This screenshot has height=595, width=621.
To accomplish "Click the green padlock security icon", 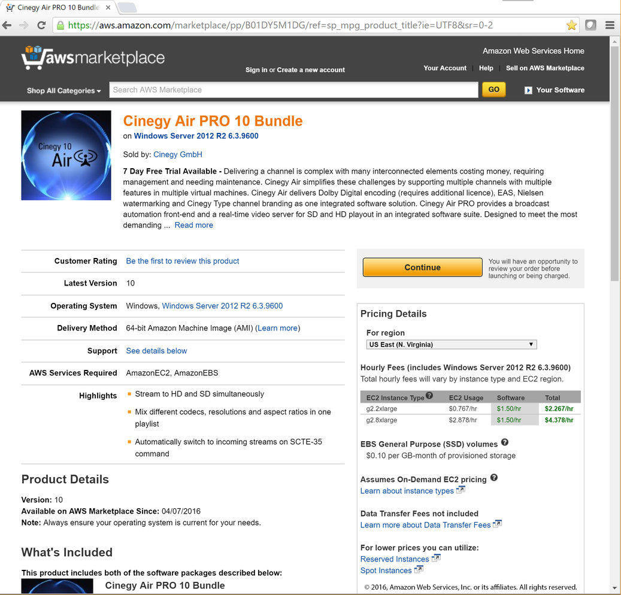I will tap(60, 26).
